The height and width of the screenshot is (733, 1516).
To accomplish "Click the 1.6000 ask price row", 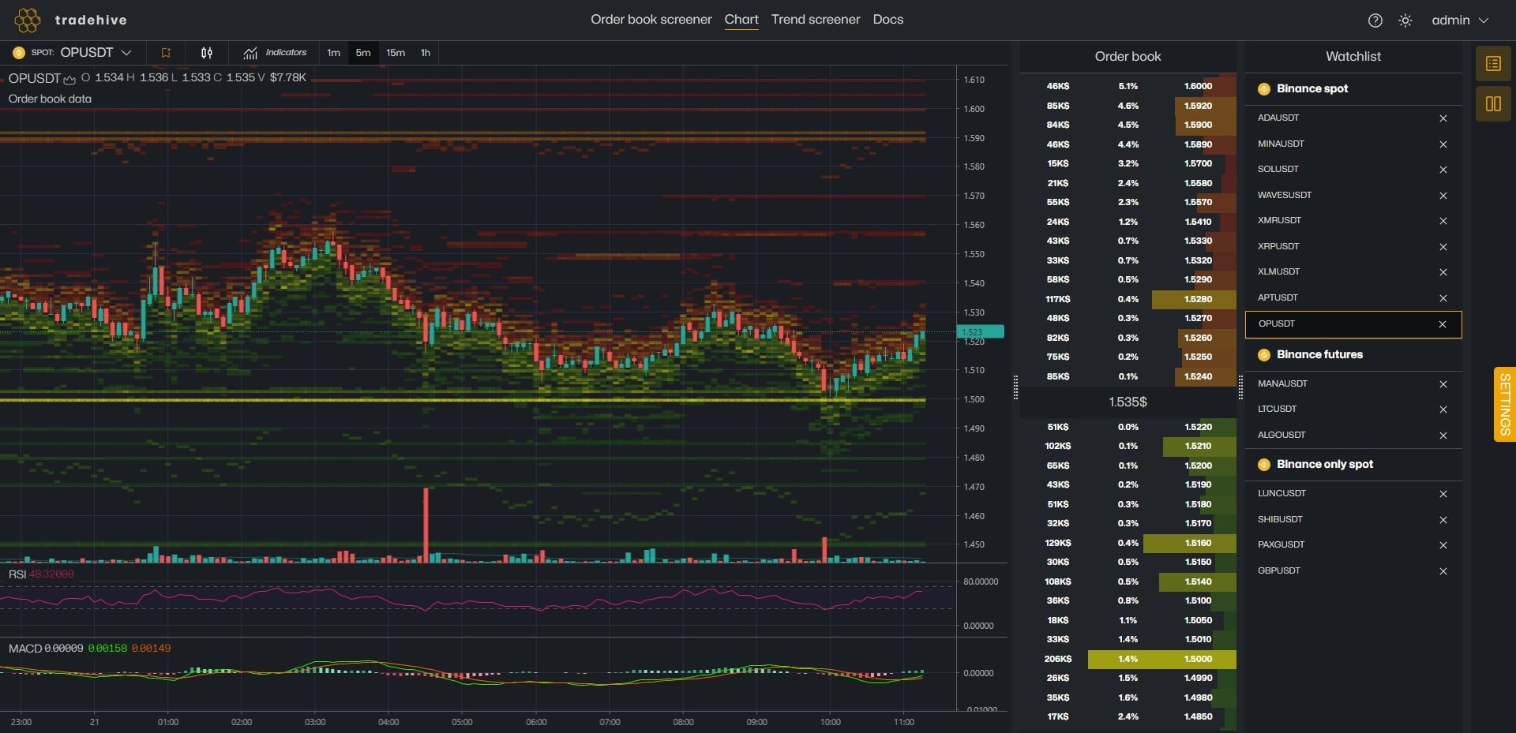I will tap(1128, 86).
